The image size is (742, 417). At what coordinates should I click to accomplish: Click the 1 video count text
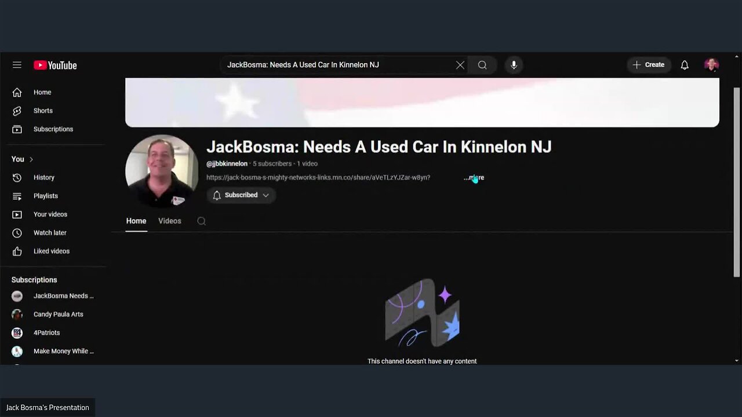[x=307, y=164]
